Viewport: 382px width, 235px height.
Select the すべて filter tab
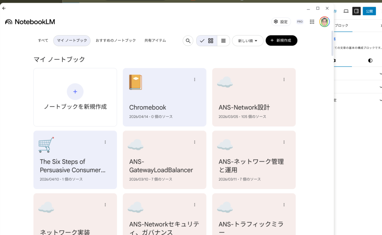[x=43, y=41]
